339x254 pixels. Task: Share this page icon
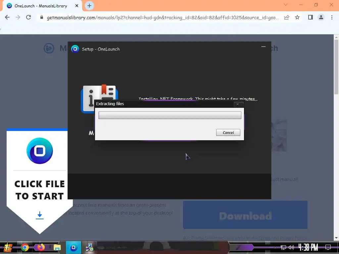pos(287,17)
